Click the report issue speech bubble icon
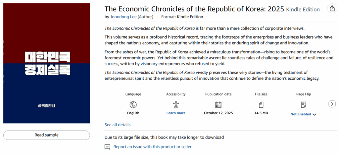The image size is (339, 155). coord(107,147)
